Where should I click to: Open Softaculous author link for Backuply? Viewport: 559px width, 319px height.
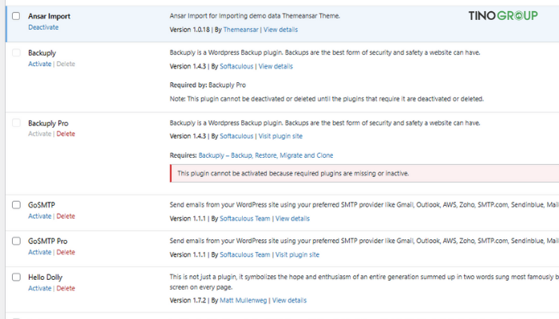(236, 66)
